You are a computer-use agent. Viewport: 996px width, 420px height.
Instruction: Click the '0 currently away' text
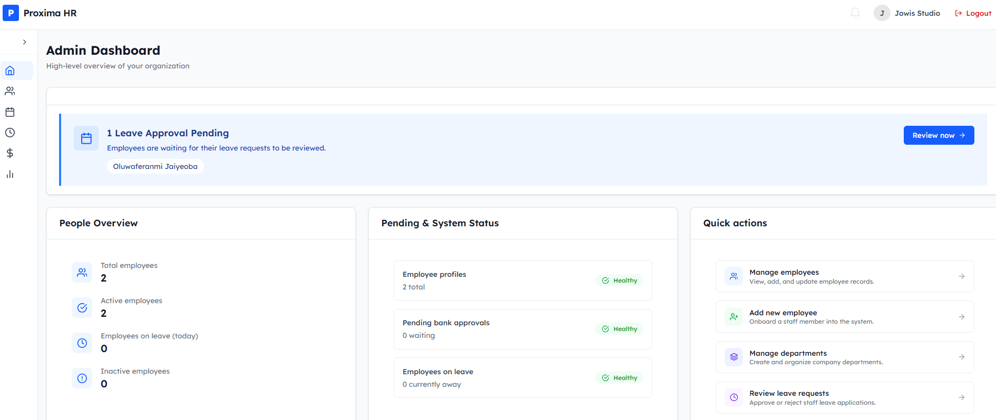coord(432,385)
